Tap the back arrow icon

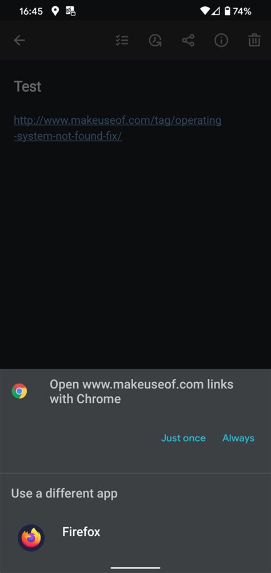[x=19, y=40]
